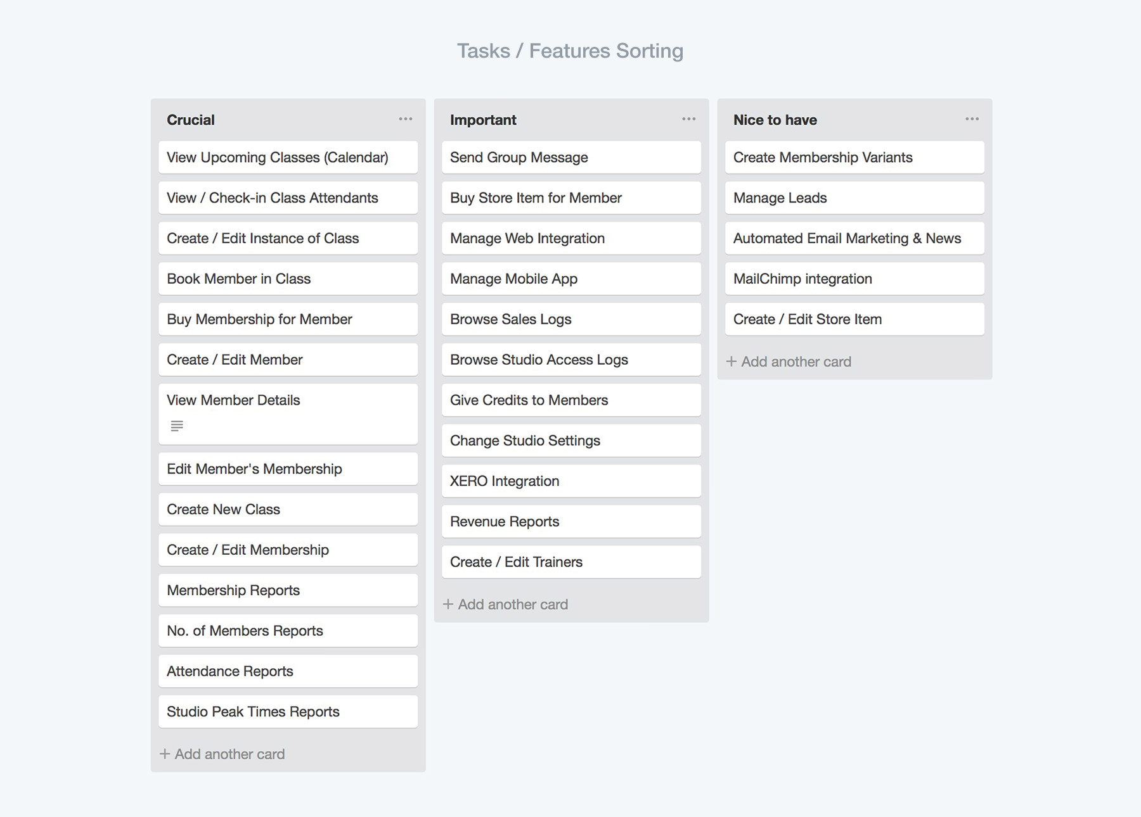This screenshot has width=1141, height=817.
Task: Click the plus icon in the Crucial list
Action: click(165, 754)
